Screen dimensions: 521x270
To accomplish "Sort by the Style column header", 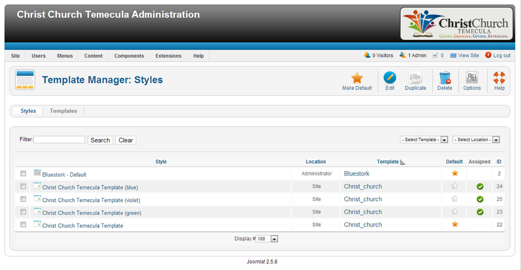I will 161,161.
